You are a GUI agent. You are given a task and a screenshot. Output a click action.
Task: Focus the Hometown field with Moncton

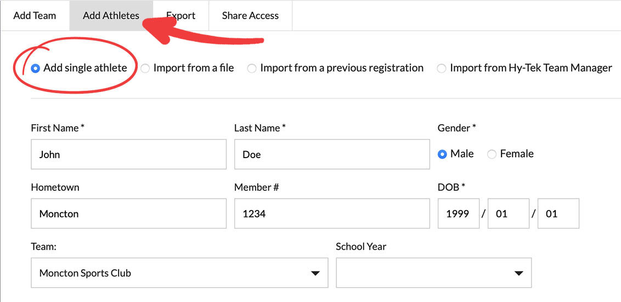point(128,213)
